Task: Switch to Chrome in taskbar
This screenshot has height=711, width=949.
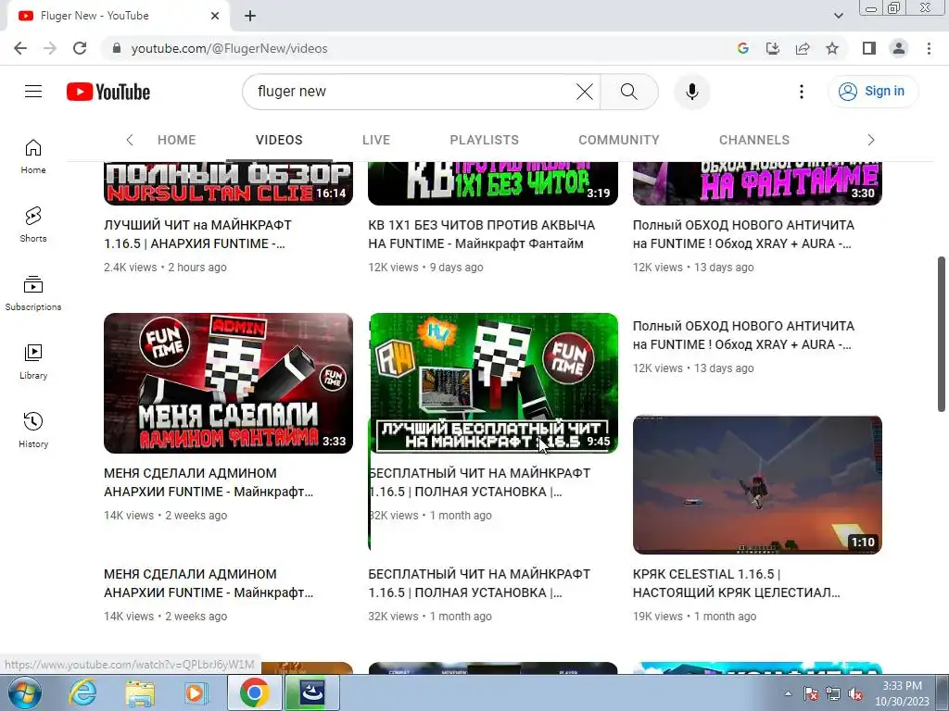Action: click(x=254, y=692)
